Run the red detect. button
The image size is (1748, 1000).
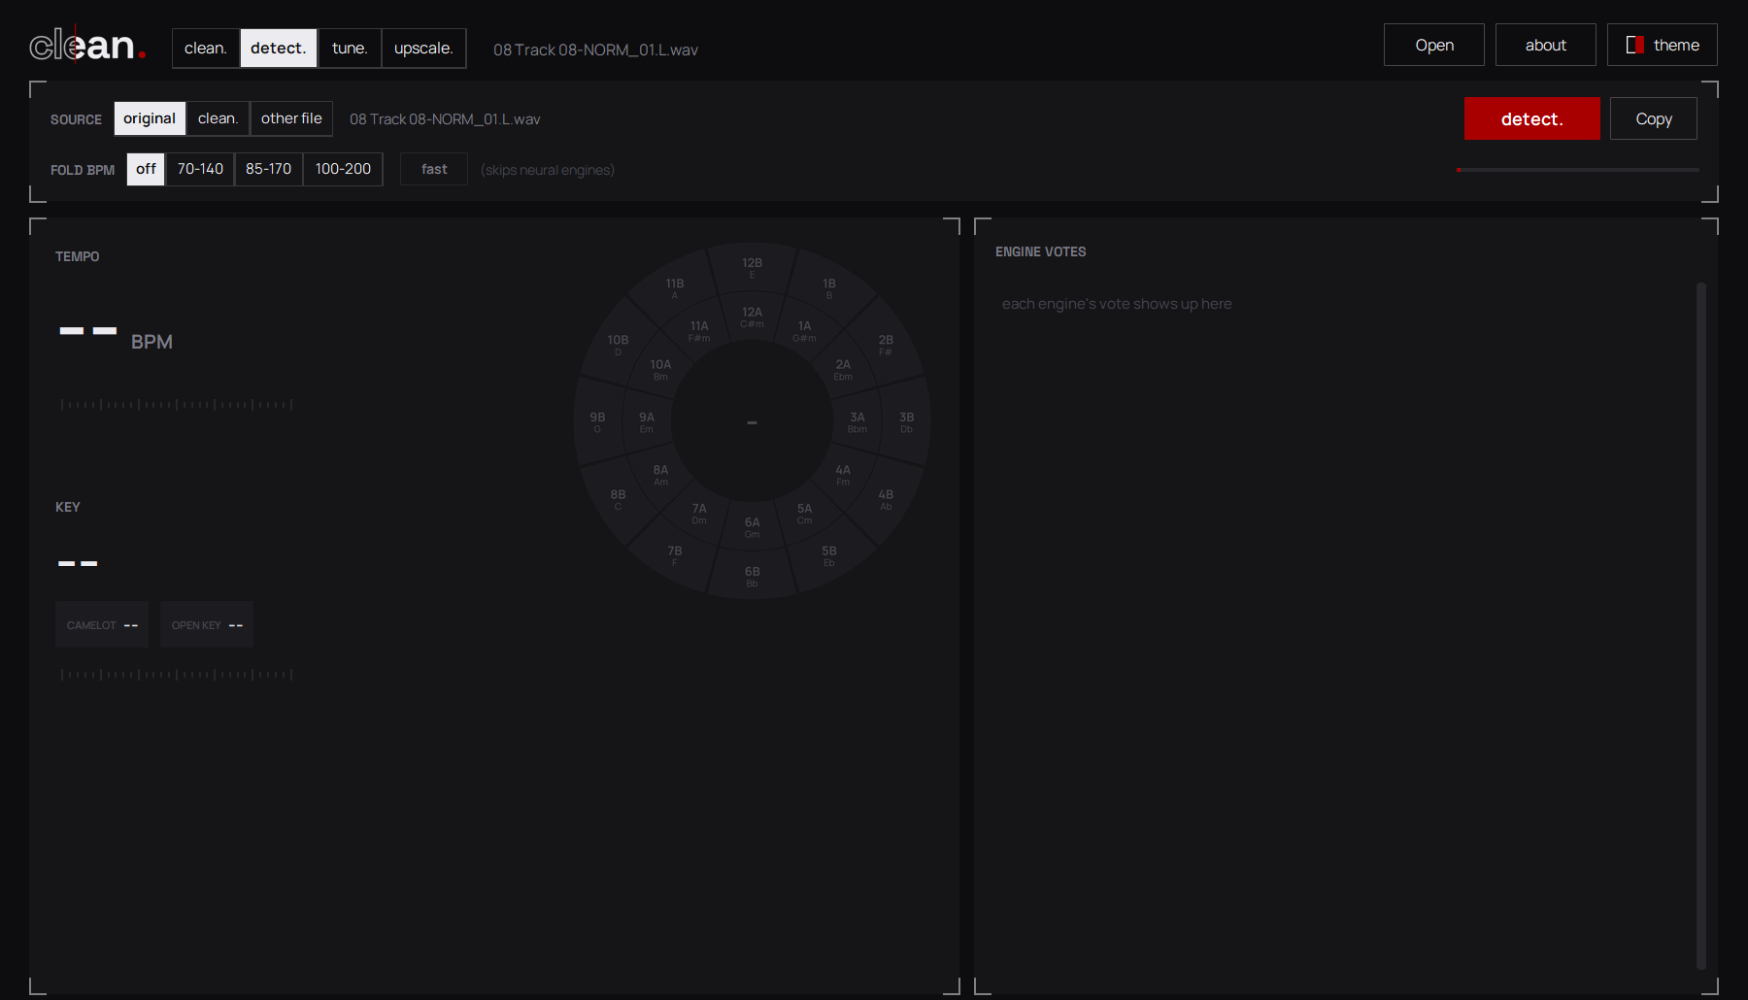pyautogui.click(x=1531, y=118)
